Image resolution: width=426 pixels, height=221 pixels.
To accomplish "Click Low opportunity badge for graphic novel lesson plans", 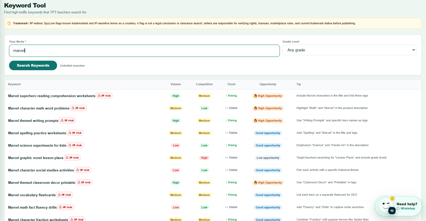I will pos(268,158).
